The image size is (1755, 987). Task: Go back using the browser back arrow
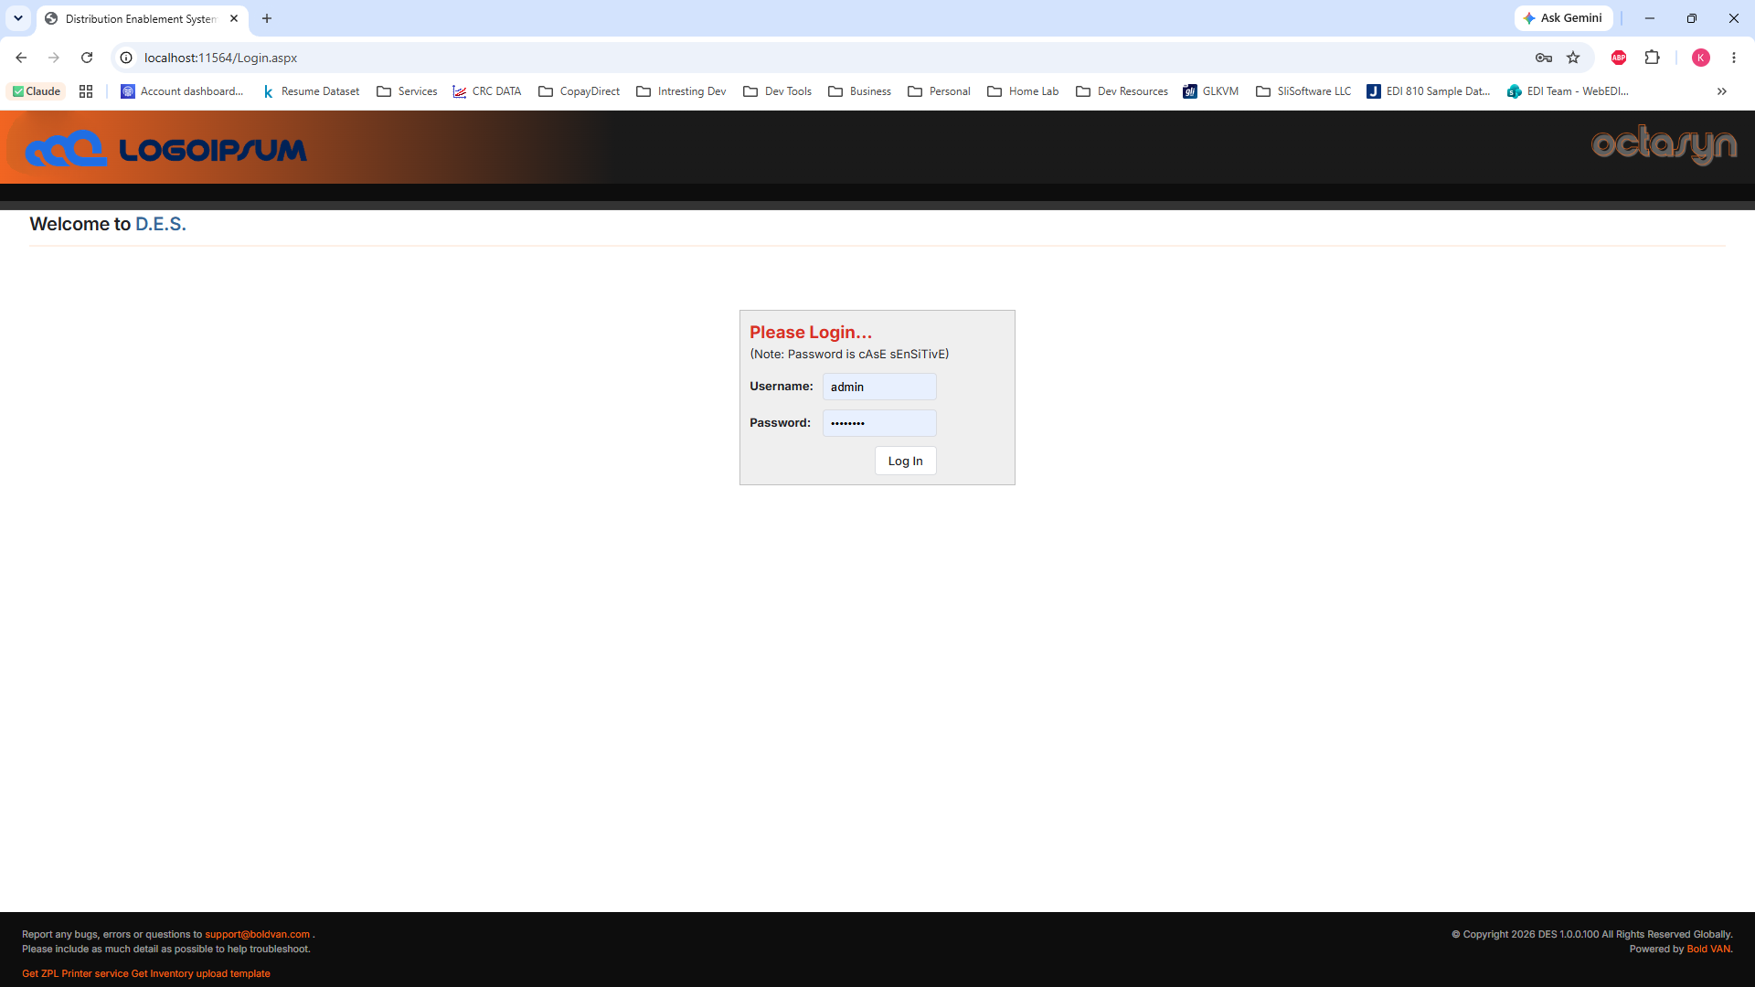21,58
